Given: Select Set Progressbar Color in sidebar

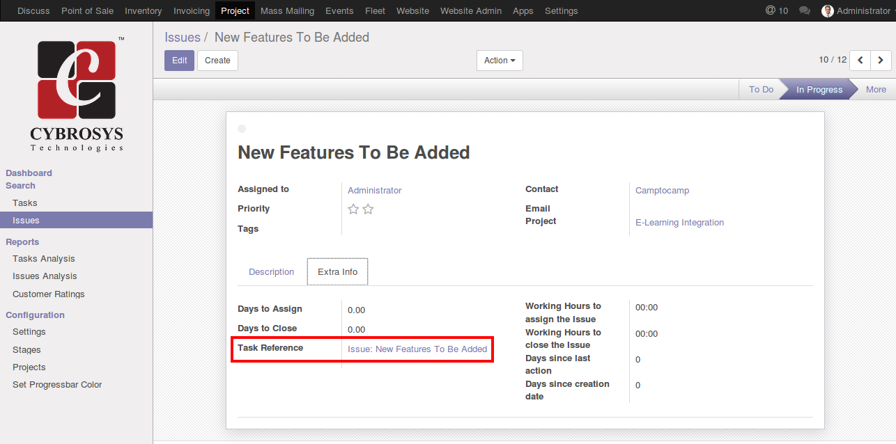Looking at the screenshot, I should tap(57, 385).
